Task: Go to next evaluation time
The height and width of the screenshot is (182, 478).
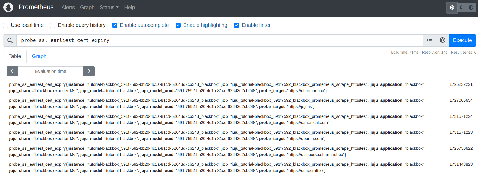Action: pyautogui.click(x=89, y=71)
